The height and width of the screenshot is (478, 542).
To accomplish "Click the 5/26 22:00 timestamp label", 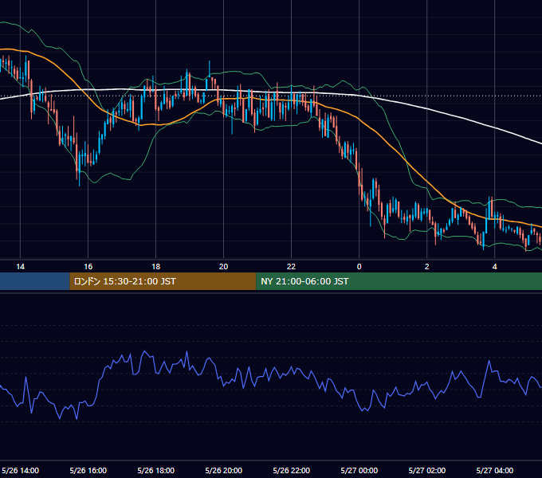I will coord(292,470).
